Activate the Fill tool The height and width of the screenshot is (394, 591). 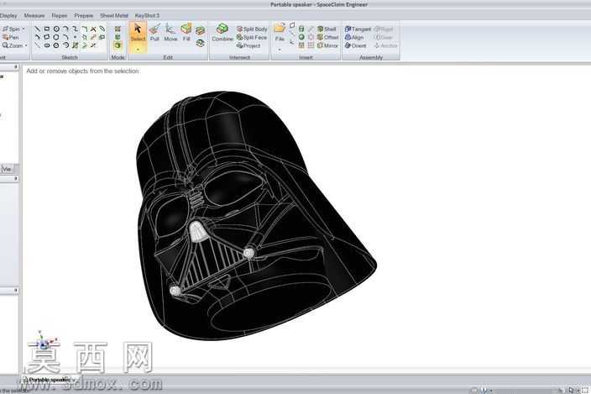click(186, 32)
